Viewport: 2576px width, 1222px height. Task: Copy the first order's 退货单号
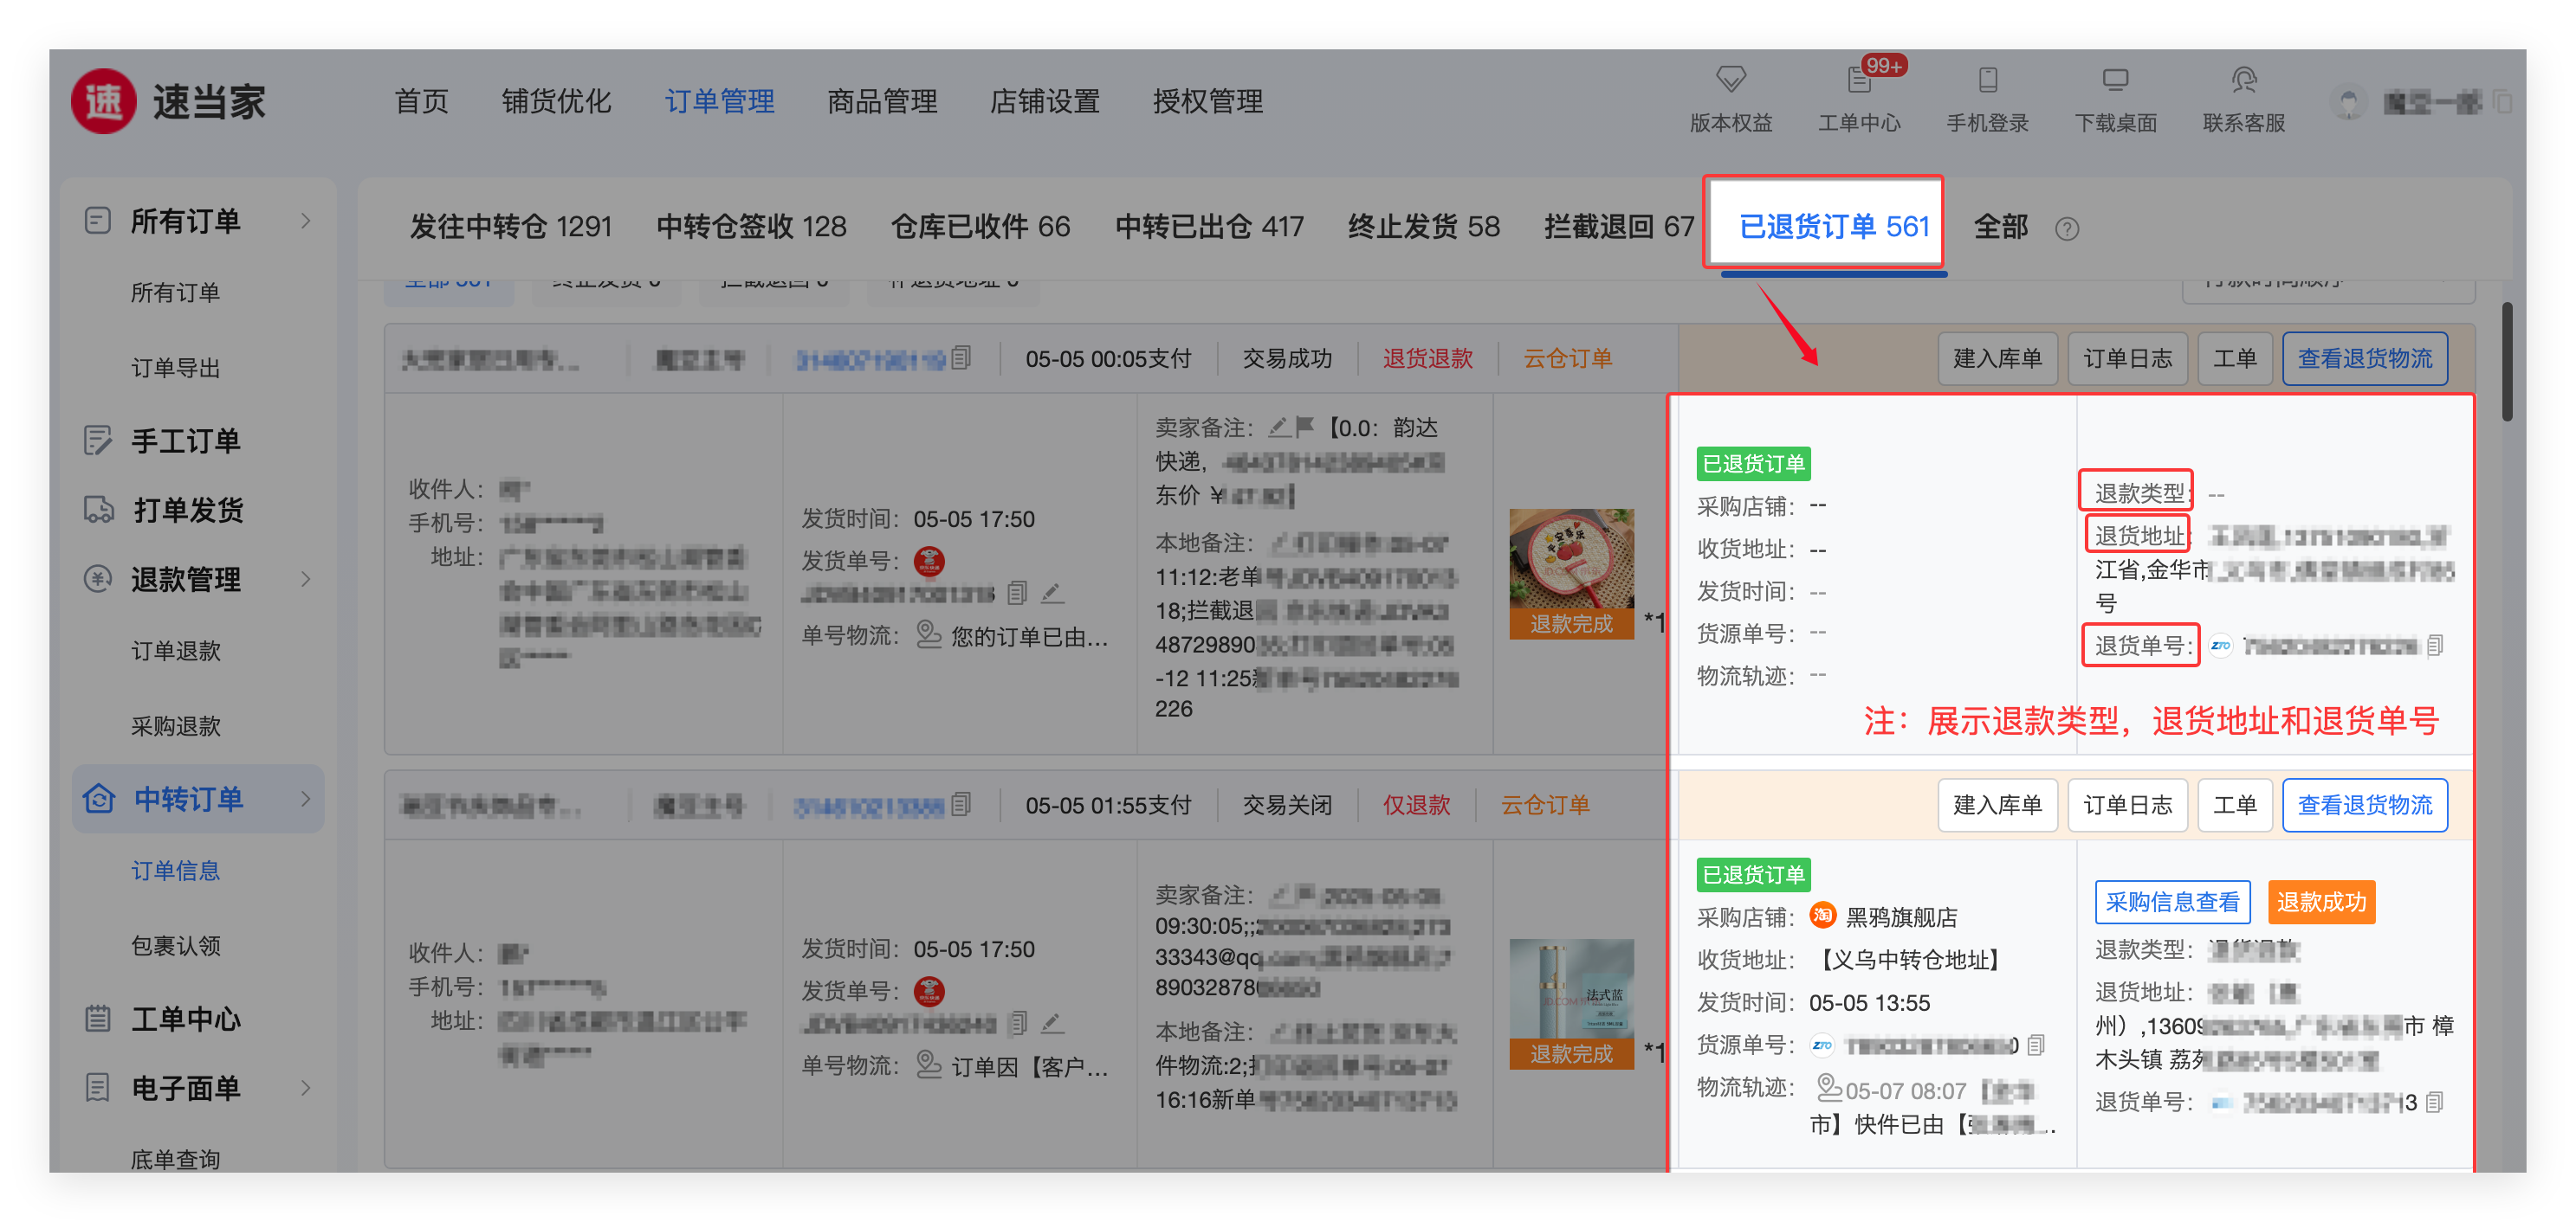[x=2434, y=646]
